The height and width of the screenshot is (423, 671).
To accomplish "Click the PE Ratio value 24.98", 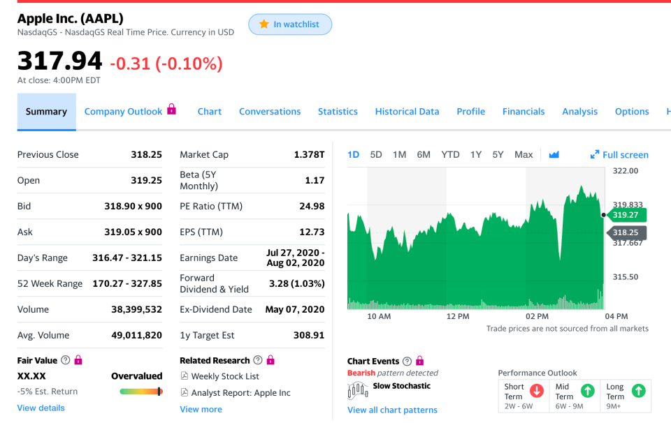I will point(312,207).
